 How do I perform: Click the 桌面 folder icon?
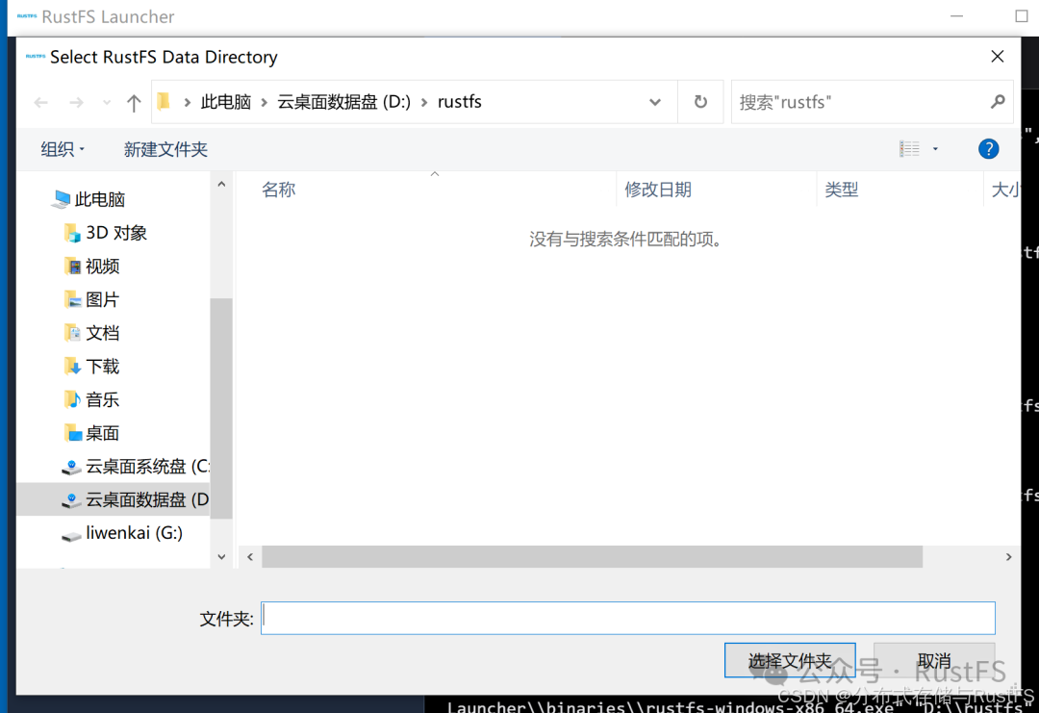[72, 433]
